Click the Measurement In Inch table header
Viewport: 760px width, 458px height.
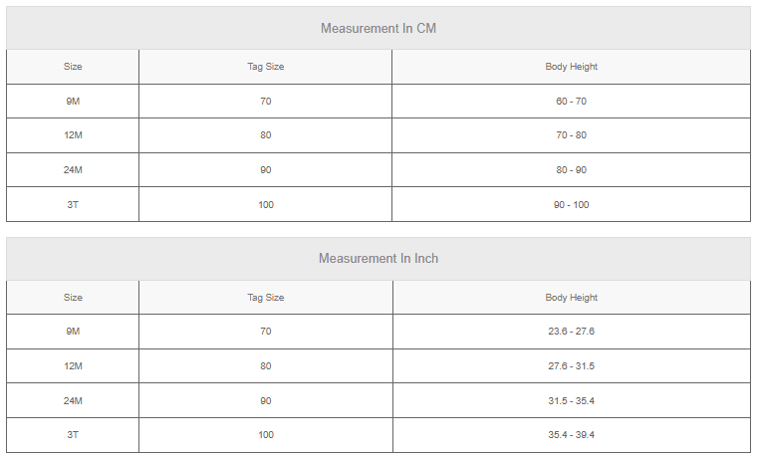379,258
